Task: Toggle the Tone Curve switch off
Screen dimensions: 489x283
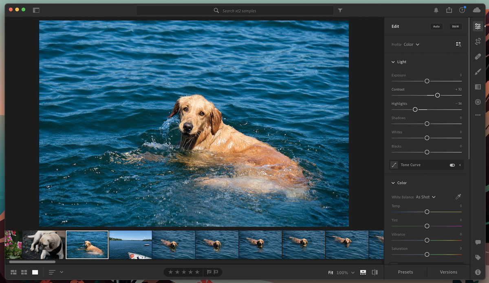Action: point(452,165)
